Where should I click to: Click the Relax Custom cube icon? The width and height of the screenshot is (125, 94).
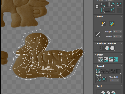point(113,48)
